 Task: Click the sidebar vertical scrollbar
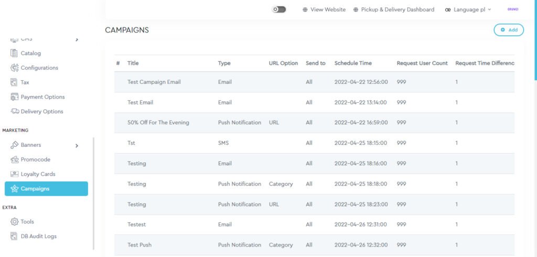[93, 193]
